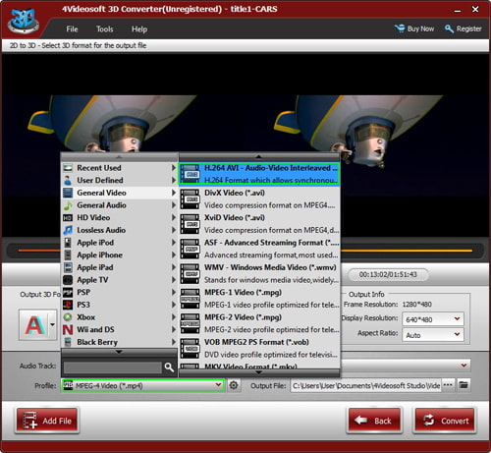Click the Back button
Screen dimensions: 491x453
pos(374,421)
